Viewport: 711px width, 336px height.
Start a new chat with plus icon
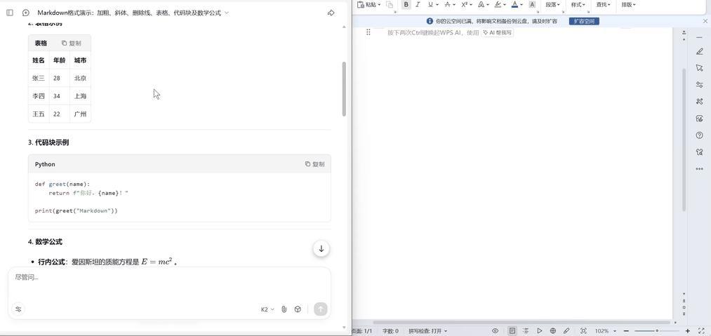[26, 13]
